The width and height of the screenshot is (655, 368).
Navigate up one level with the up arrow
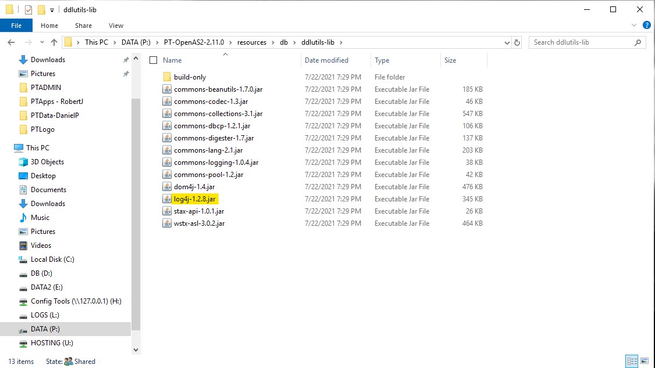click(54, 42)
